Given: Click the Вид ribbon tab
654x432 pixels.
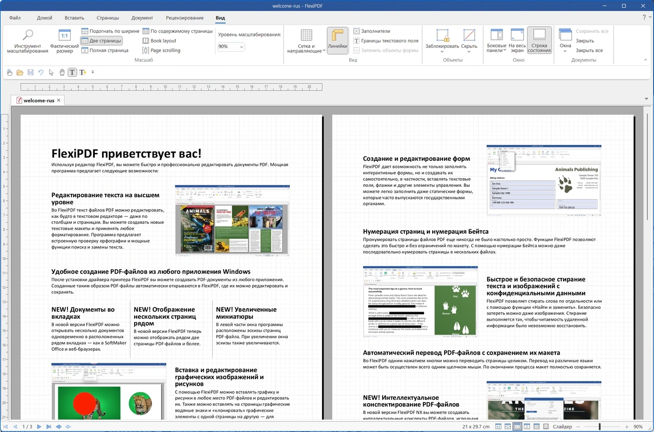Looking at the screenshot, I should [x=220, y=18].
